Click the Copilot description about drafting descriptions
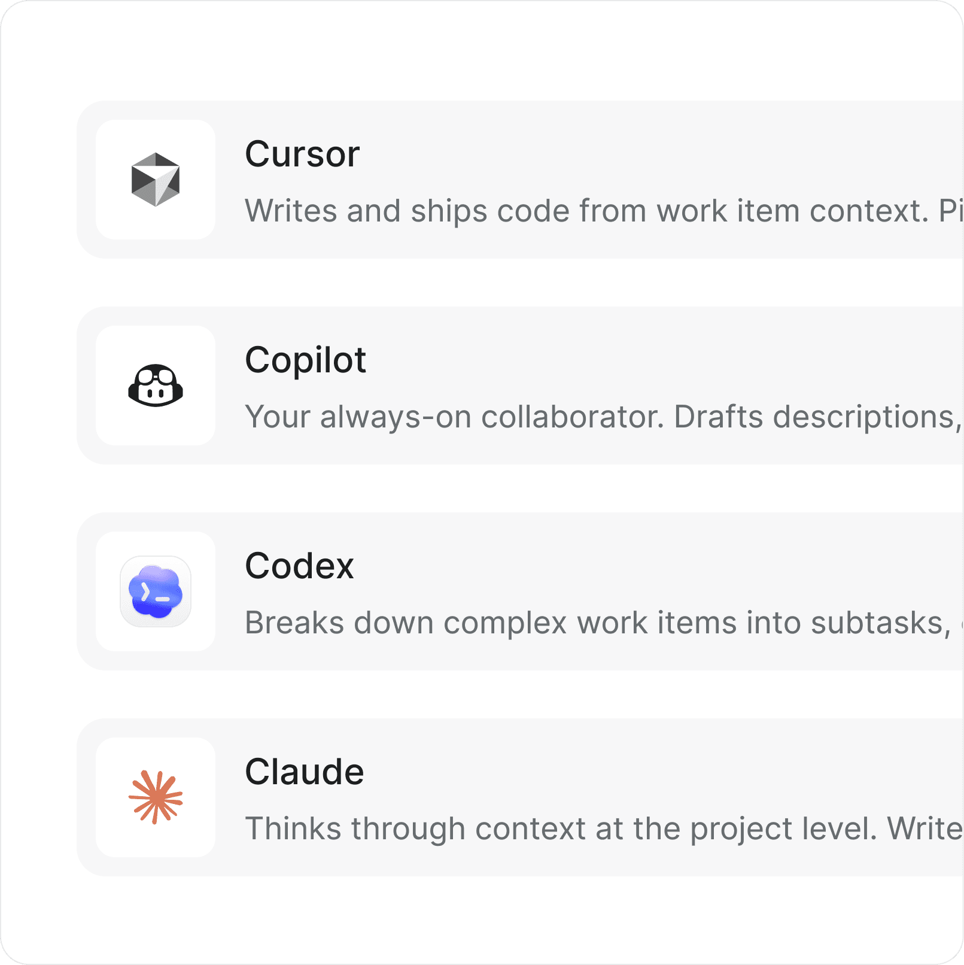964x965 pixels. 539,417
